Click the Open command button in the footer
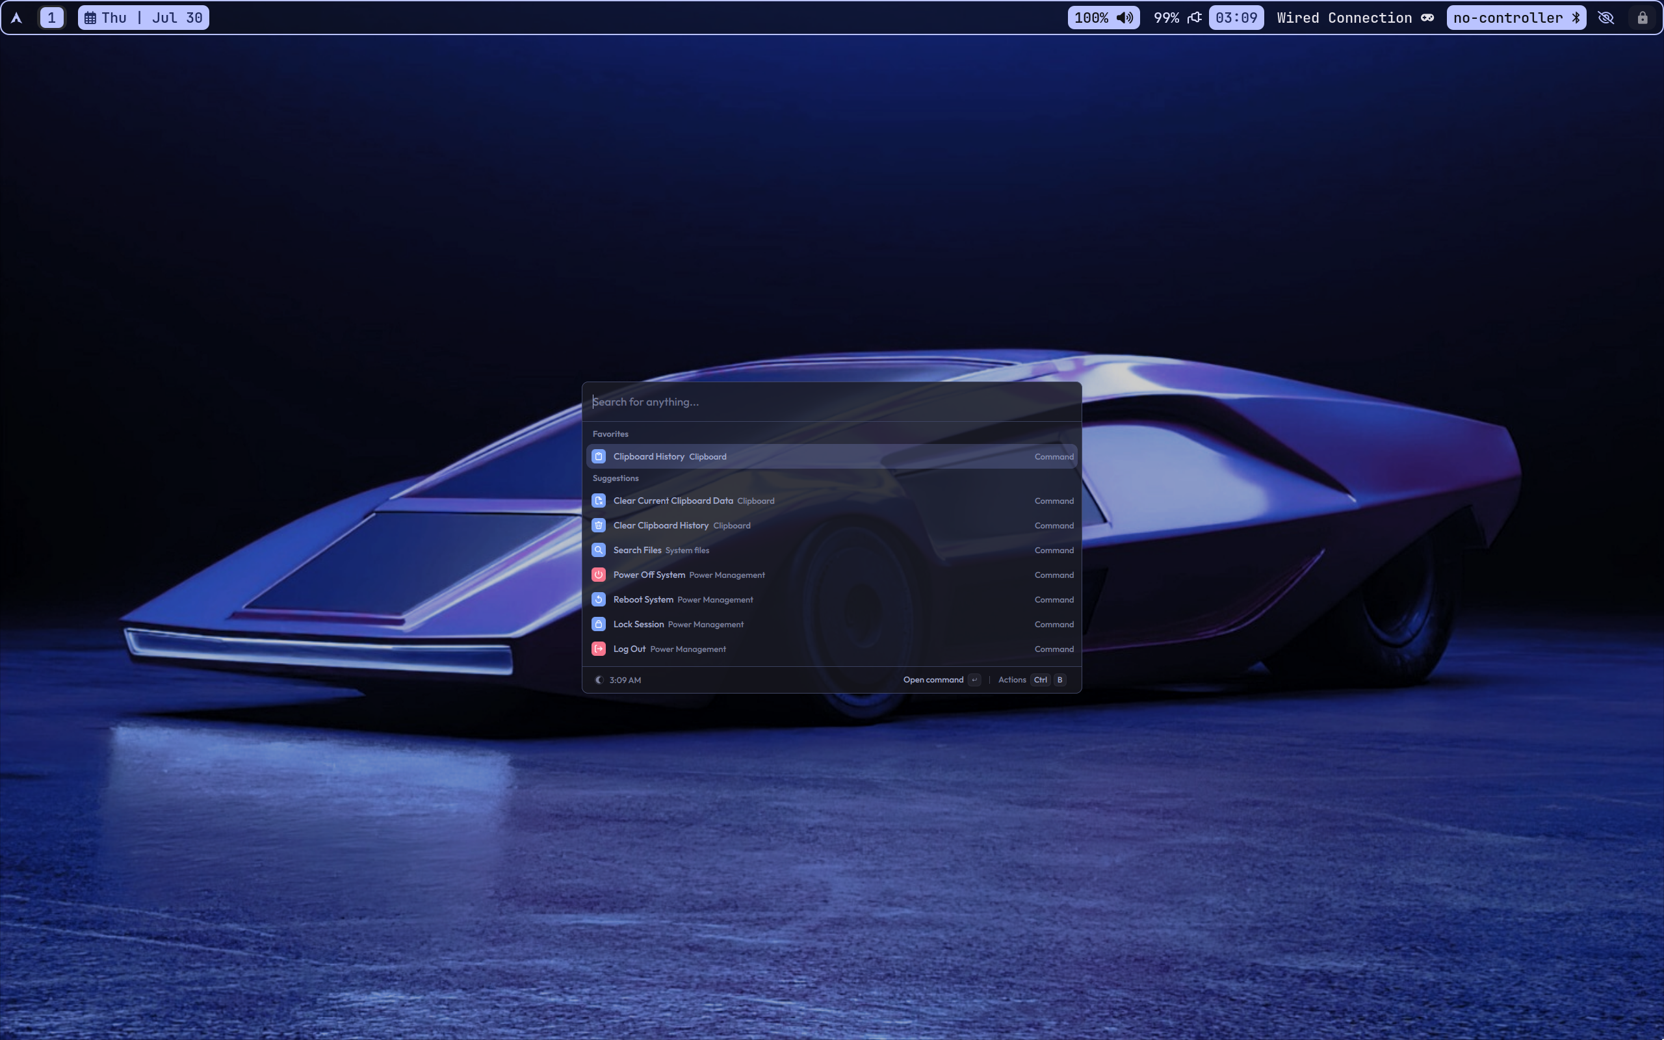1664x1040 pixels. 941,680
